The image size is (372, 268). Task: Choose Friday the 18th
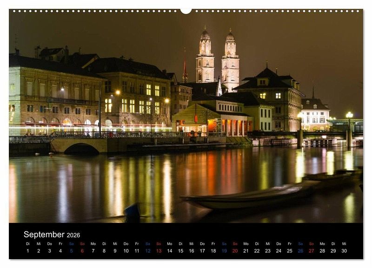pyautogui.click(x=213, y=251)
